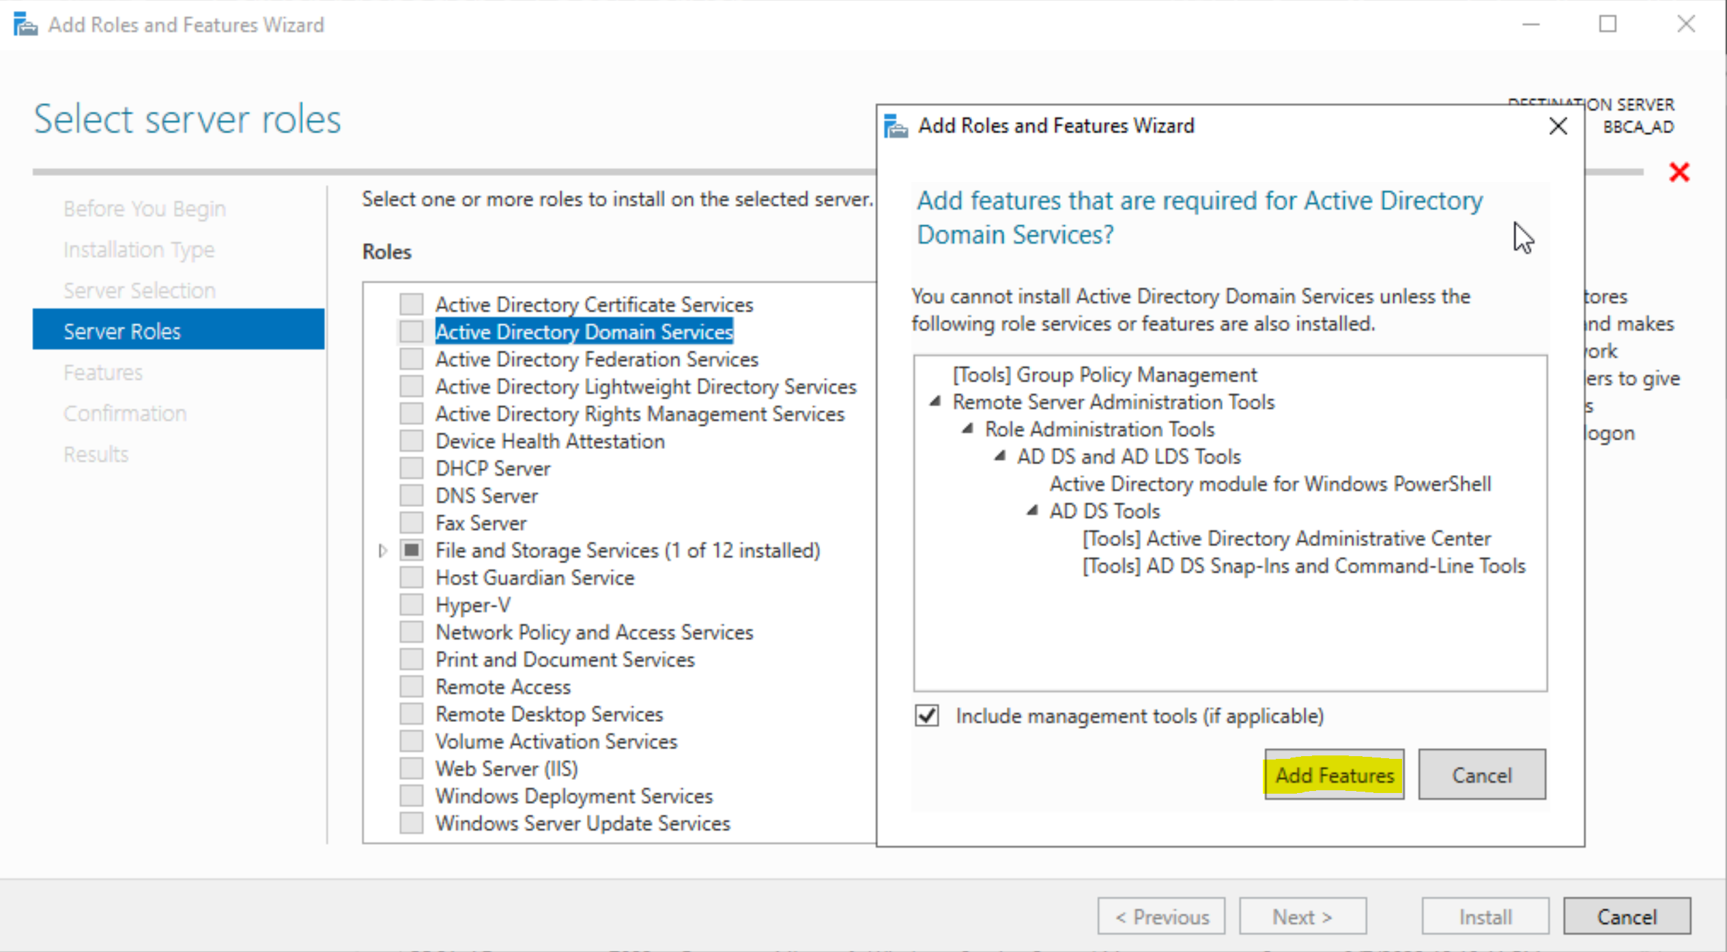Collapse the AD DS Tools node
This screenshot has width=1727, height=952.
coord(1033,510)
